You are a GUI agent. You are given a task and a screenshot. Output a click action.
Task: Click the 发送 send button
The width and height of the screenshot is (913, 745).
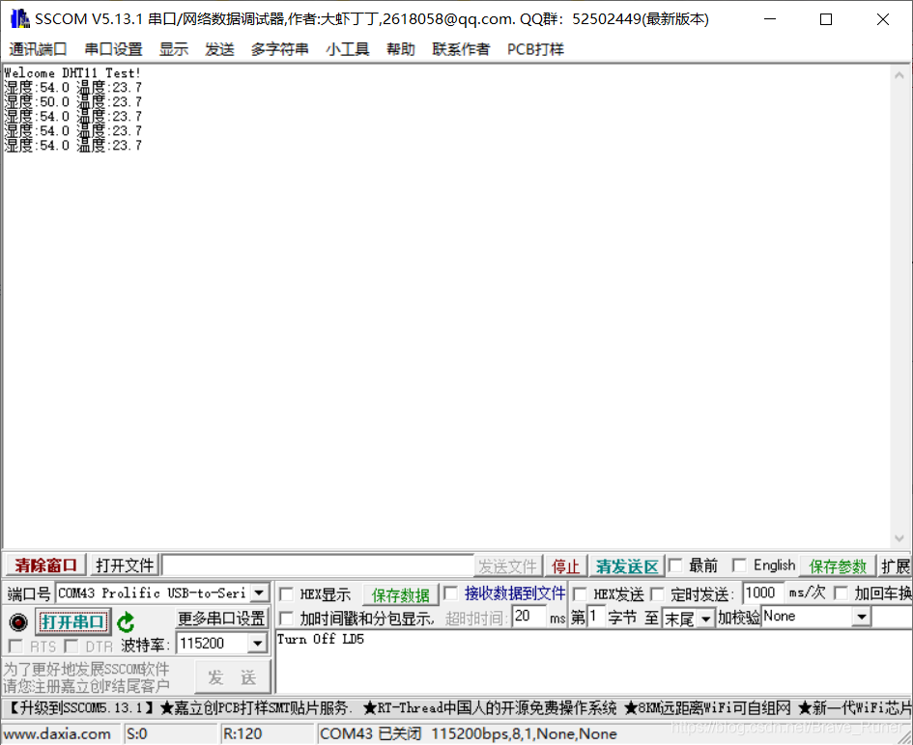[232, 677]
